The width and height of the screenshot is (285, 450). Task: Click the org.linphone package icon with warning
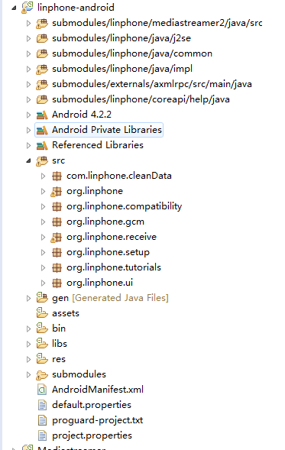57,191
